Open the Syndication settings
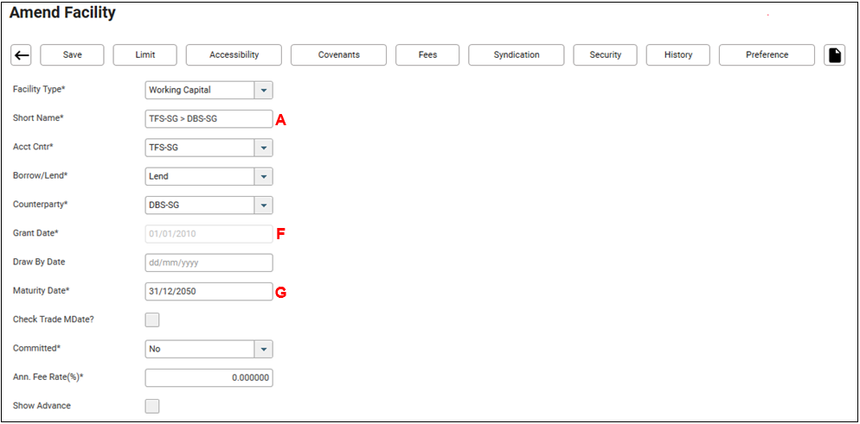Image resolution: width=860 pixels, height=424 pixels. point(517,55)
